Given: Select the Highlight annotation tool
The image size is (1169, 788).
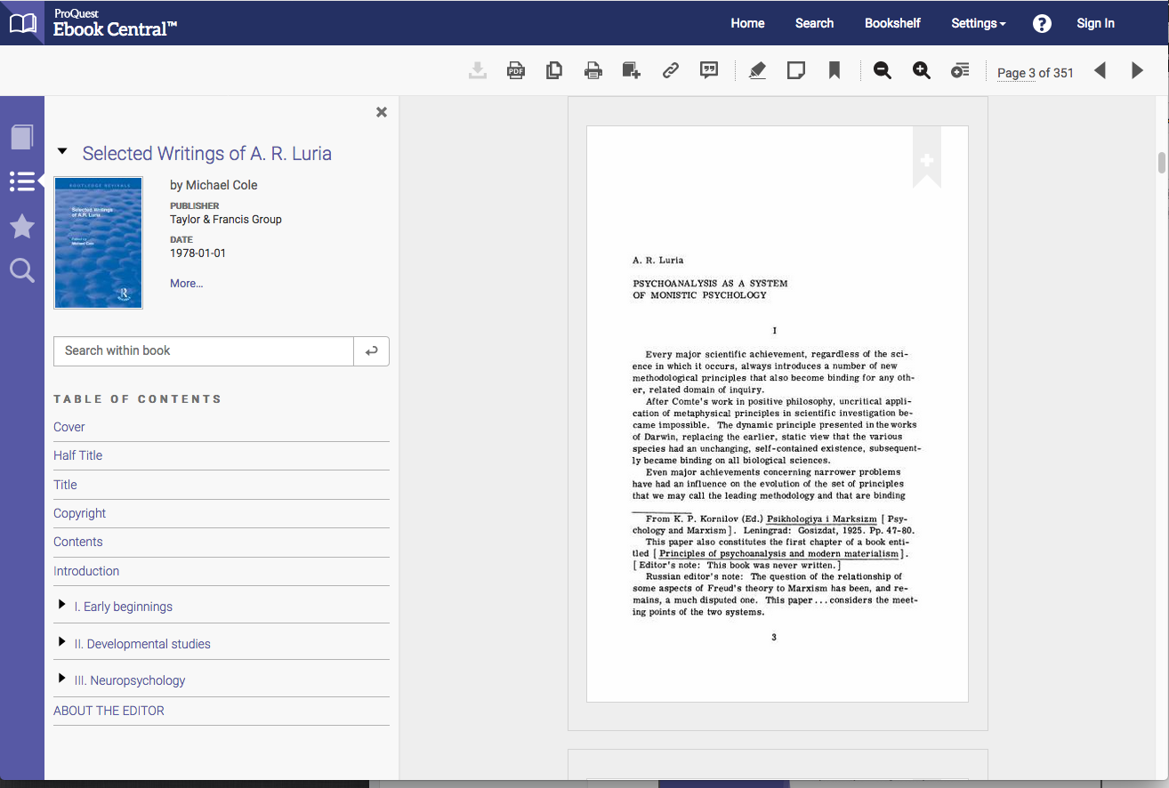Looking at the screenshot, I should coord(757,69).
